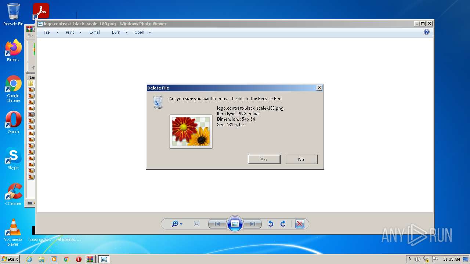Open the Recycle Bin desktop icon
Screen dimensions: 470x264
[13, 15]
